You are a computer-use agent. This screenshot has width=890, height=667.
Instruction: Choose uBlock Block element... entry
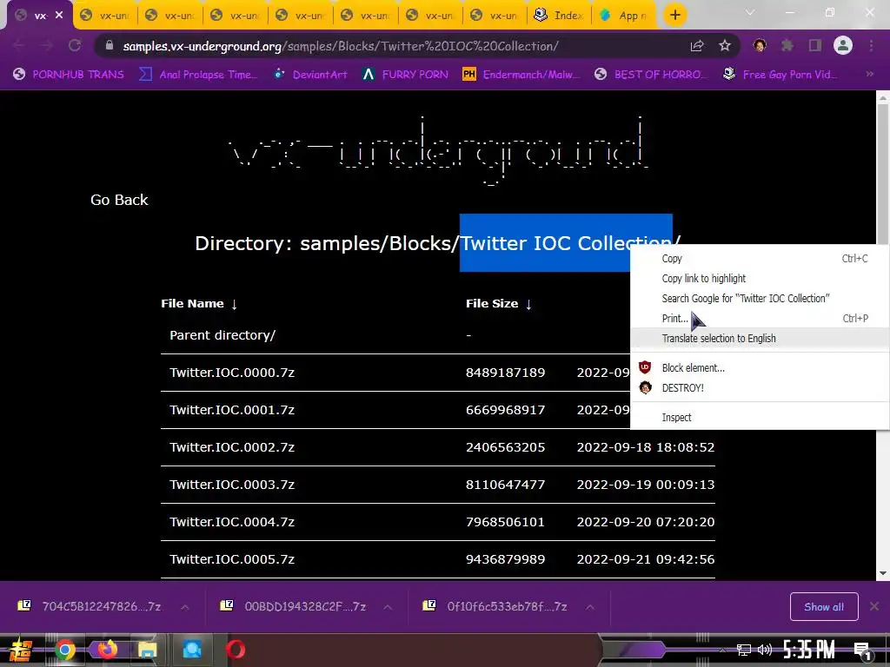[760, 368]
